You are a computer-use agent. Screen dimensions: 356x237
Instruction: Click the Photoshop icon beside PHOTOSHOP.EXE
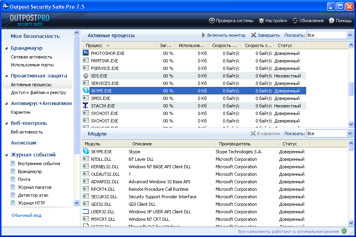coord(86,53)
